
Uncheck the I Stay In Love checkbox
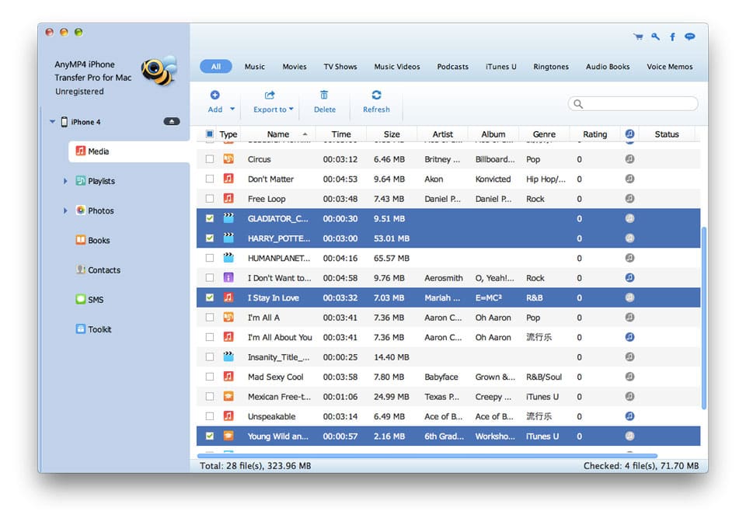pos(209,297)
